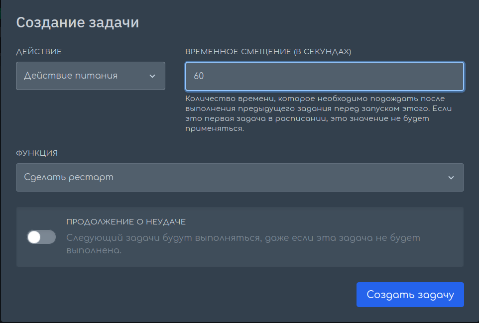Open the "Действие питания" action dropdown
Viewport: 479px width, 323px height.
point(91,76)
